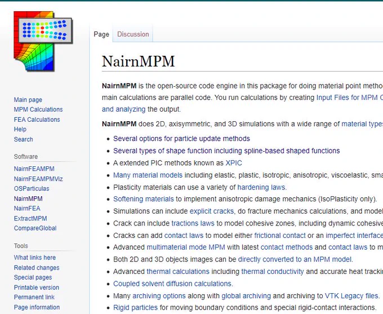Open 'multimaterial mode MPM' link
The width and height of the screenshot is (383, 314).
pyautogui.click(x=186, y=247)
